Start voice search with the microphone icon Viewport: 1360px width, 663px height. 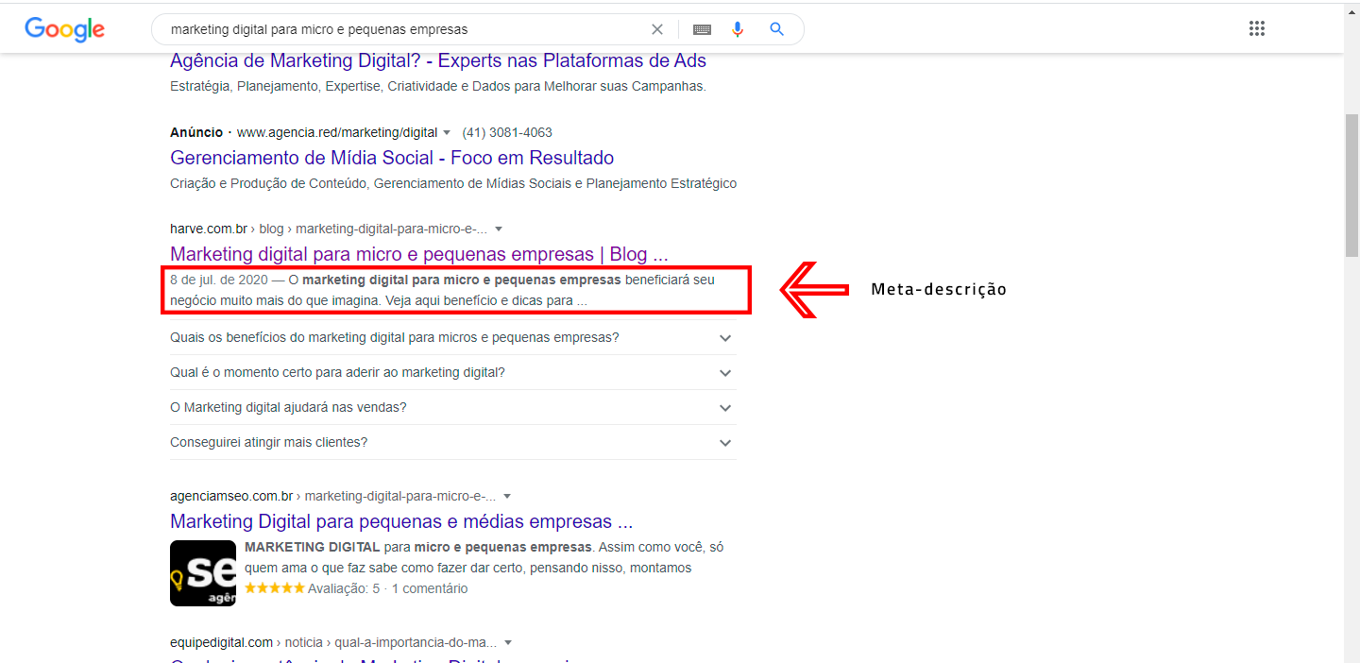point(738,28)
